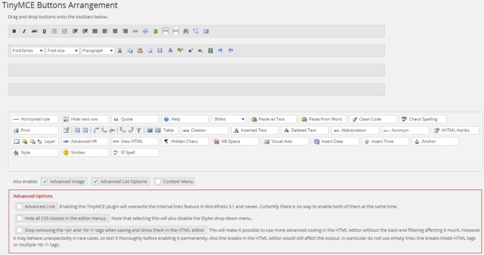
Task: Click the Deleted Text button
Action: pyautogui.click(x=305, y=130)
